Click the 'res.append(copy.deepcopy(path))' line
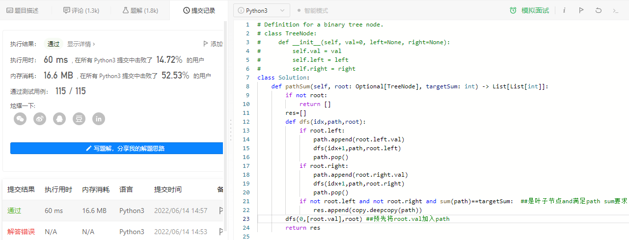 pyautogui.click(x=368, y=210)
